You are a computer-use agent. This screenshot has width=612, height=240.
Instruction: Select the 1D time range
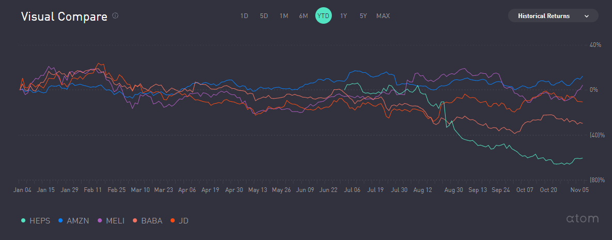tap(244, 16)
